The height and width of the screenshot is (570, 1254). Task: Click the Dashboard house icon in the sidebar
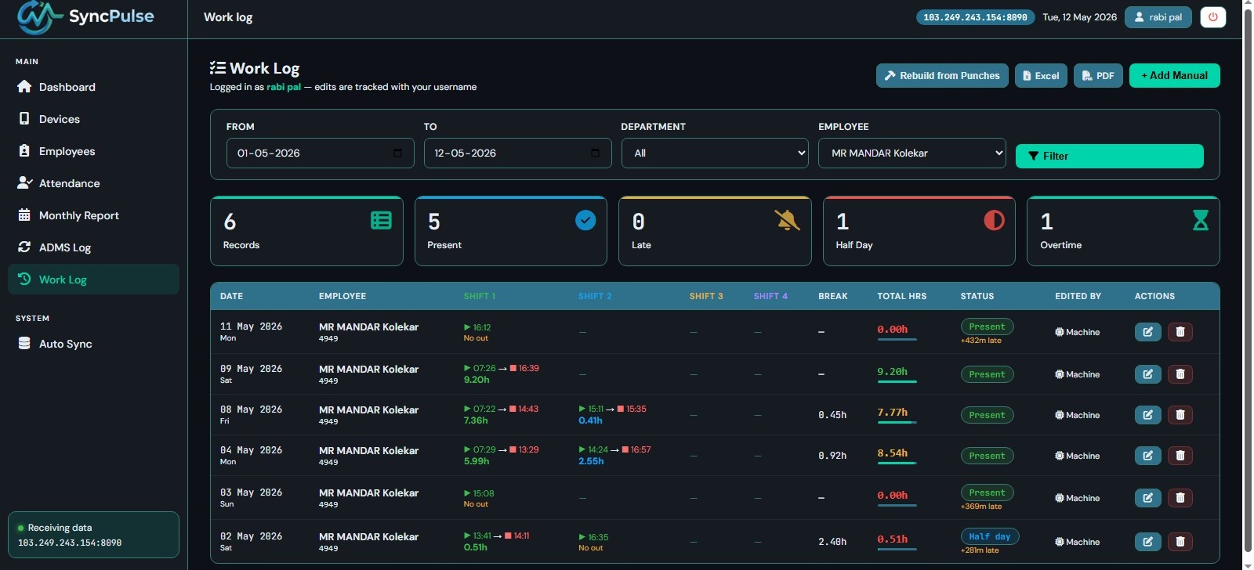pyautogui.click(x=24, y=87)
